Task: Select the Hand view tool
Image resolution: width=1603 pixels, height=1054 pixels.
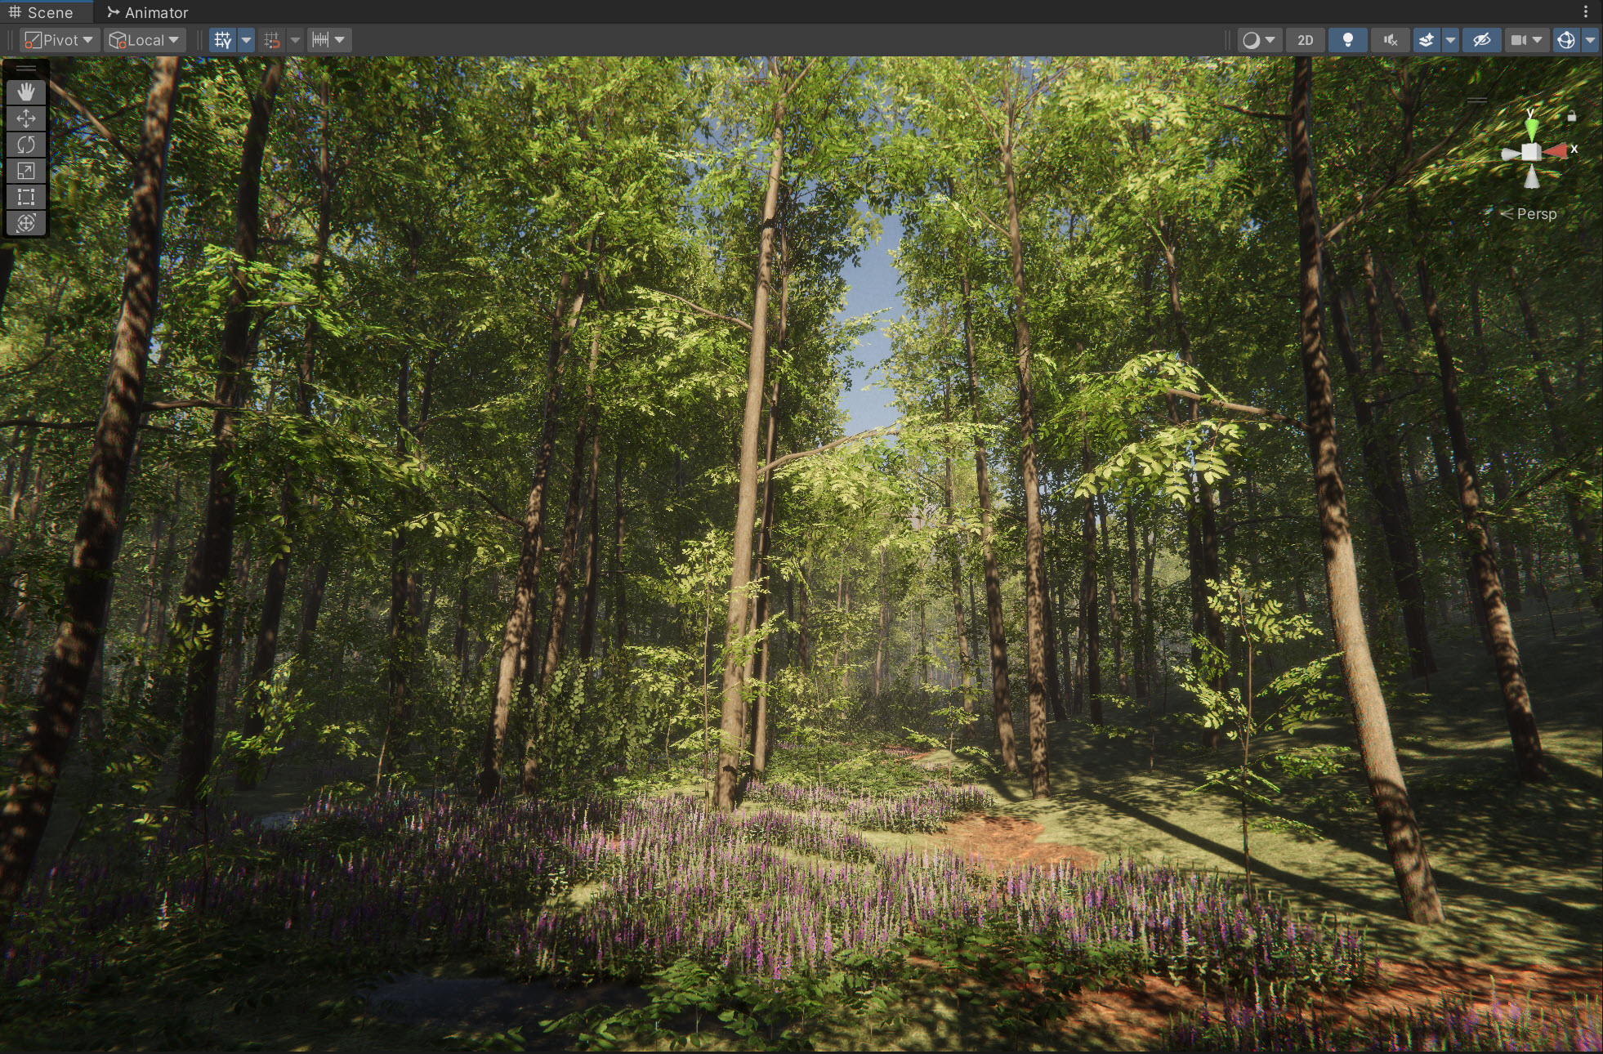Action: [26, 92]
